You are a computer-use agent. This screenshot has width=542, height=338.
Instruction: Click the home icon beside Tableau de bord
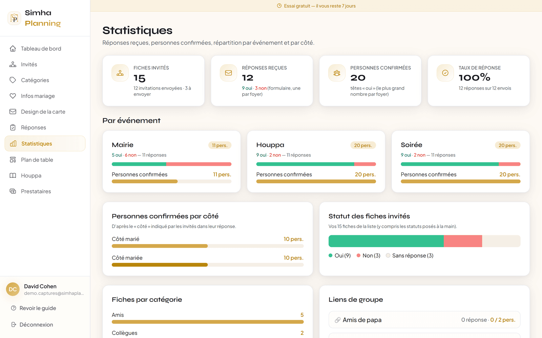tap(13, 48)
